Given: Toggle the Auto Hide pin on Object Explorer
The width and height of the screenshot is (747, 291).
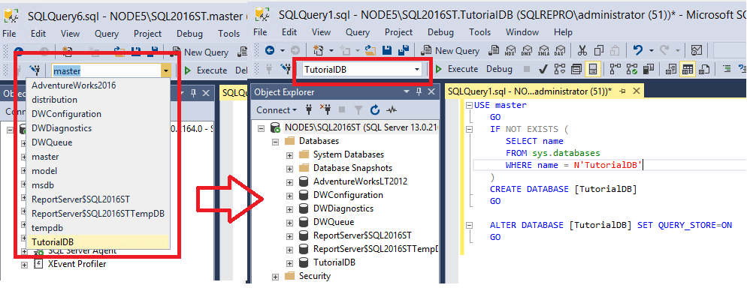Looking at the screenshot, I should click(x=419, y=92).
